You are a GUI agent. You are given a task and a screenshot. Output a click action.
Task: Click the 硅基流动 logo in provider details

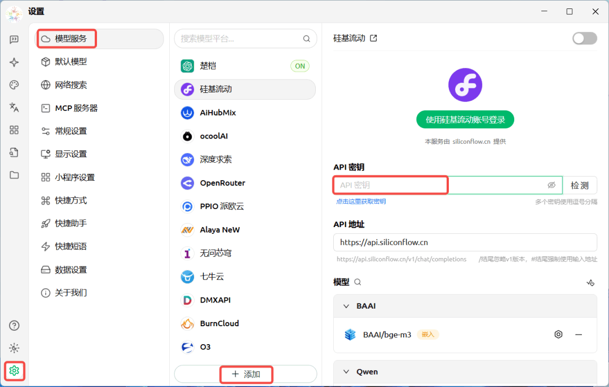point(465,85)
